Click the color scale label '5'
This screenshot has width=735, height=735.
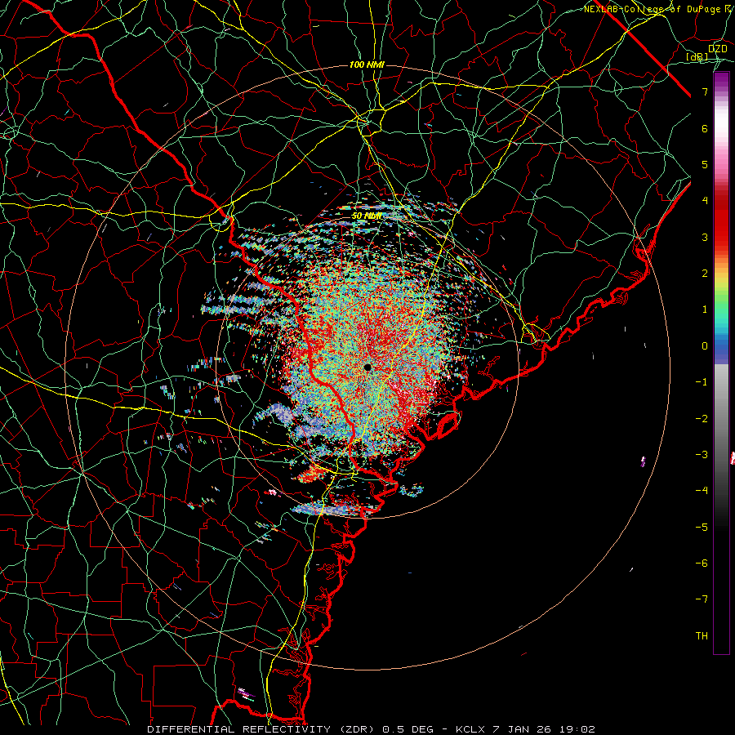tap(705, 164)
